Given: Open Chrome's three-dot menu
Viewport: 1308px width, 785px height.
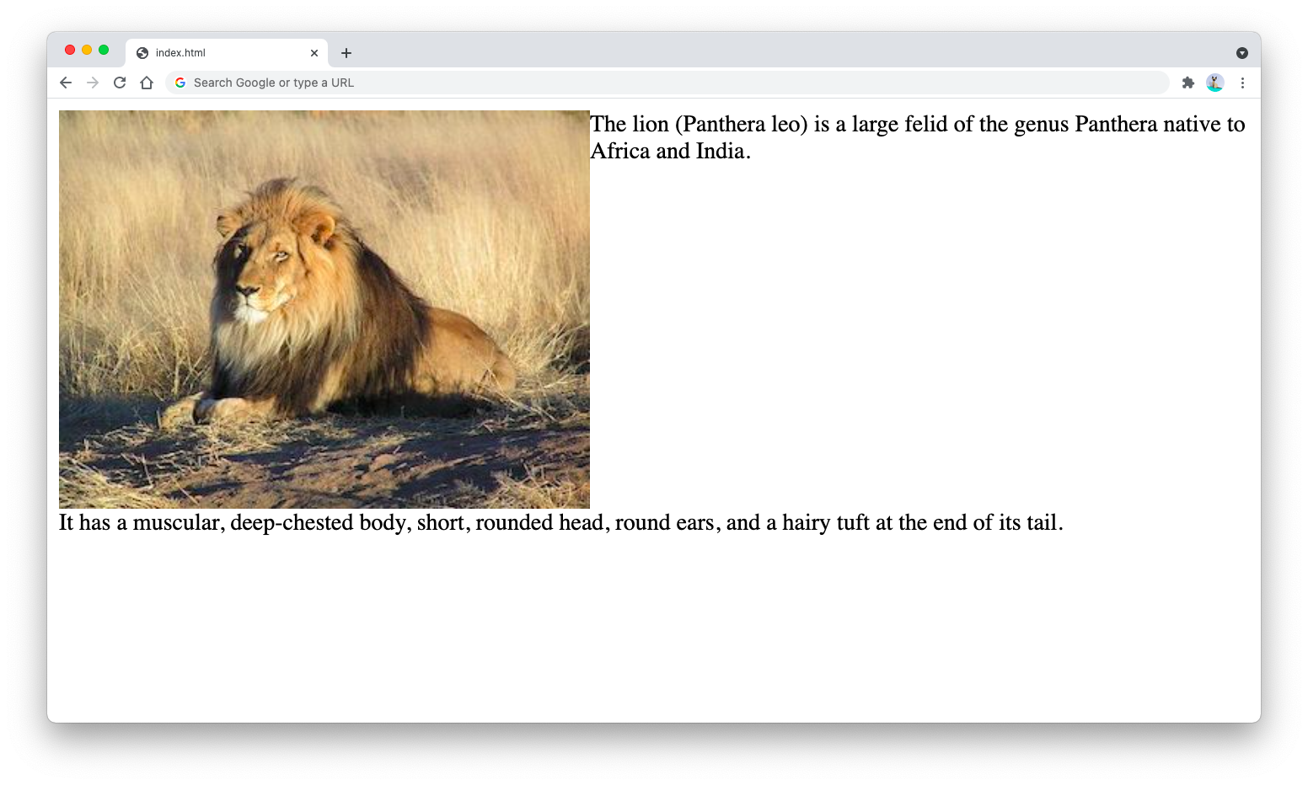Looking at the screenshot, I should [1242, 83].
